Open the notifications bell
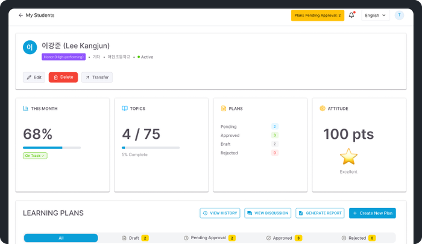 click(351, 16)
